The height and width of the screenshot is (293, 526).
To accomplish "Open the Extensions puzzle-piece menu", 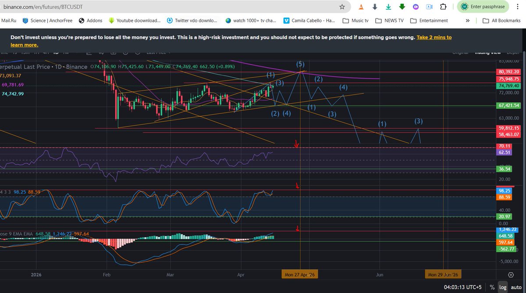I will point(443,7).
